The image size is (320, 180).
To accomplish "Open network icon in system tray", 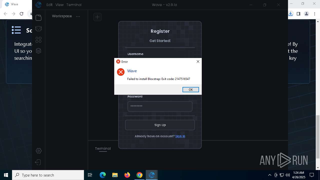I will (282, 175).
